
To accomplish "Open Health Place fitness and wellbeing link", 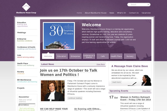I will [x=27, y=64].
